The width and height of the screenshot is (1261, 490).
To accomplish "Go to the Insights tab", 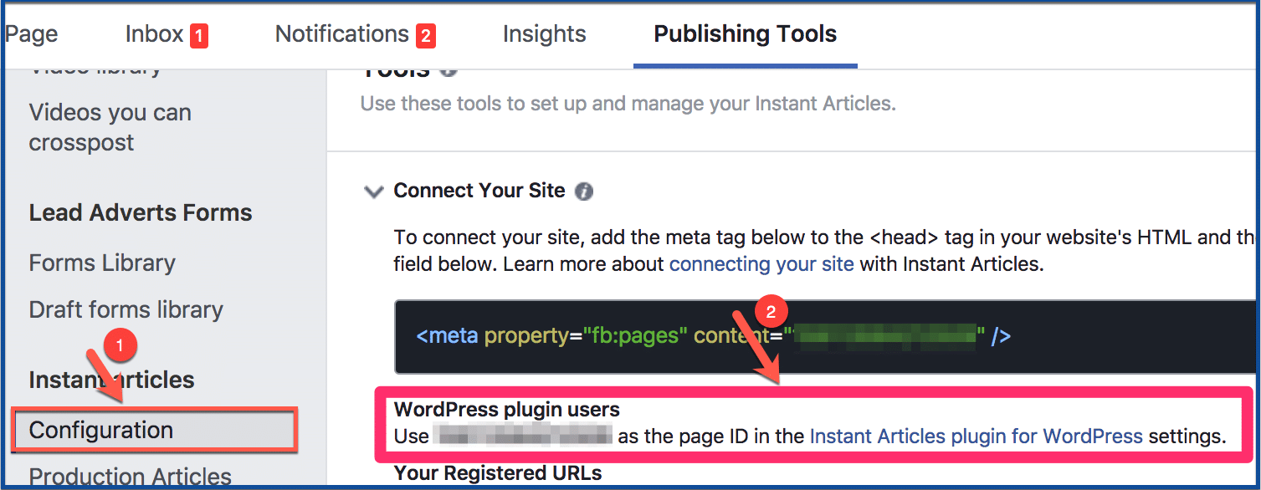I will [x=545, y=34].
